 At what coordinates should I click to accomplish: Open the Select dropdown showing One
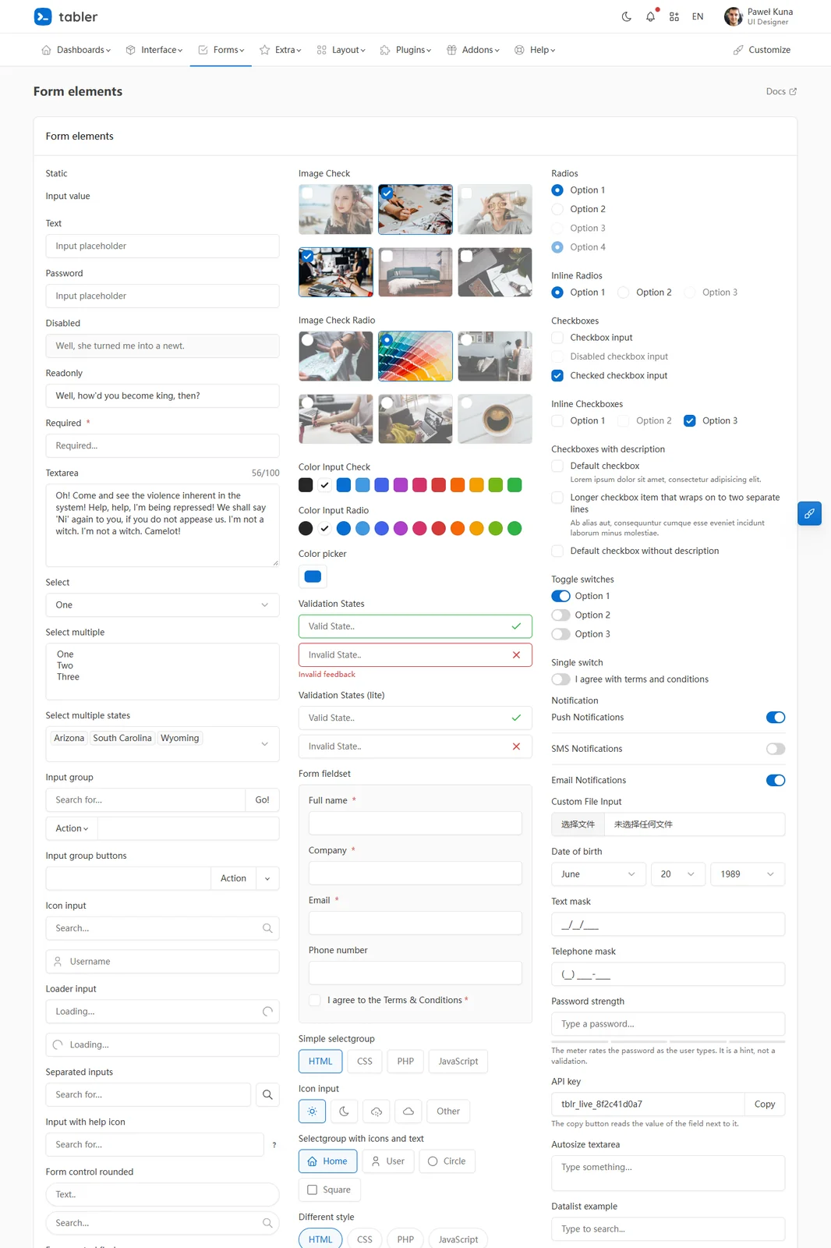[162, 605]
